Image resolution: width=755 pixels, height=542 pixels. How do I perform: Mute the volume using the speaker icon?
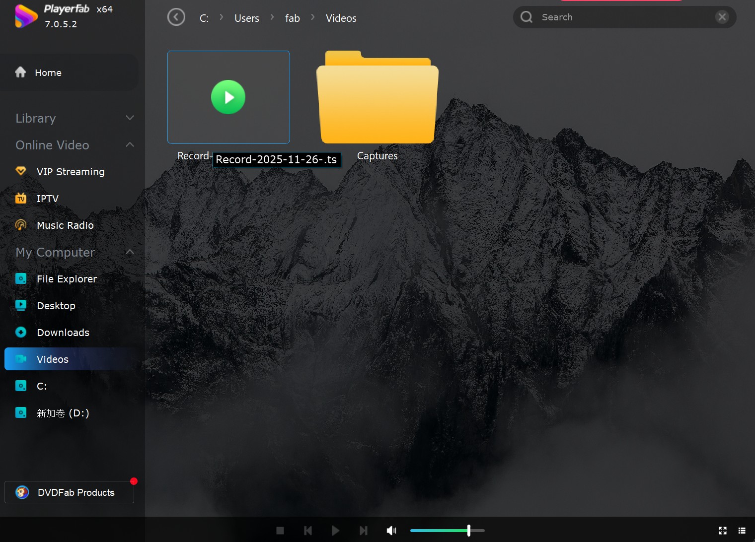pyautogui.click(x=391, y=530)
